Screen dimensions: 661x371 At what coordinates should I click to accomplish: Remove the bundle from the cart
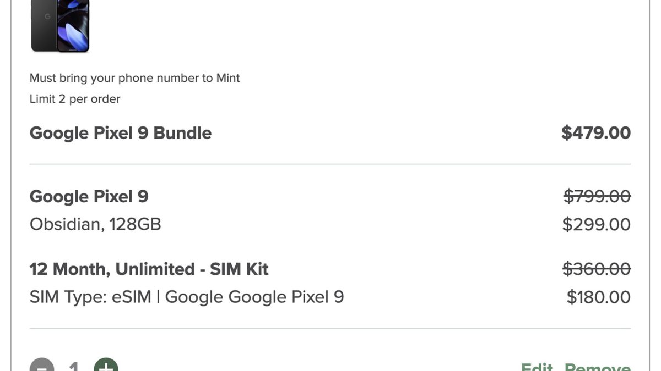[x=598, y=367]
